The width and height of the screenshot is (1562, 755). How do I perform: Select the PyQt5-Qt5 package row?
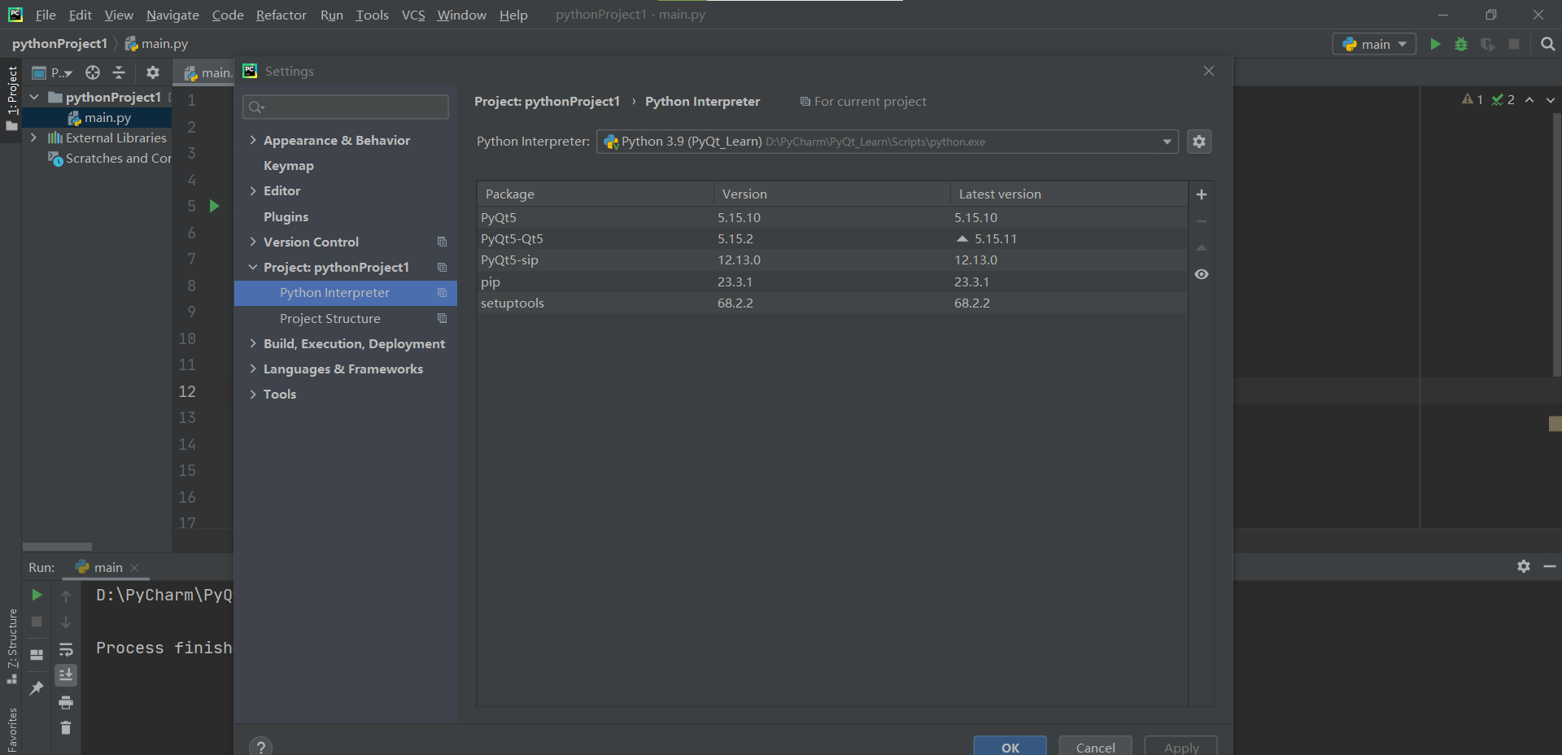(831, 238)
